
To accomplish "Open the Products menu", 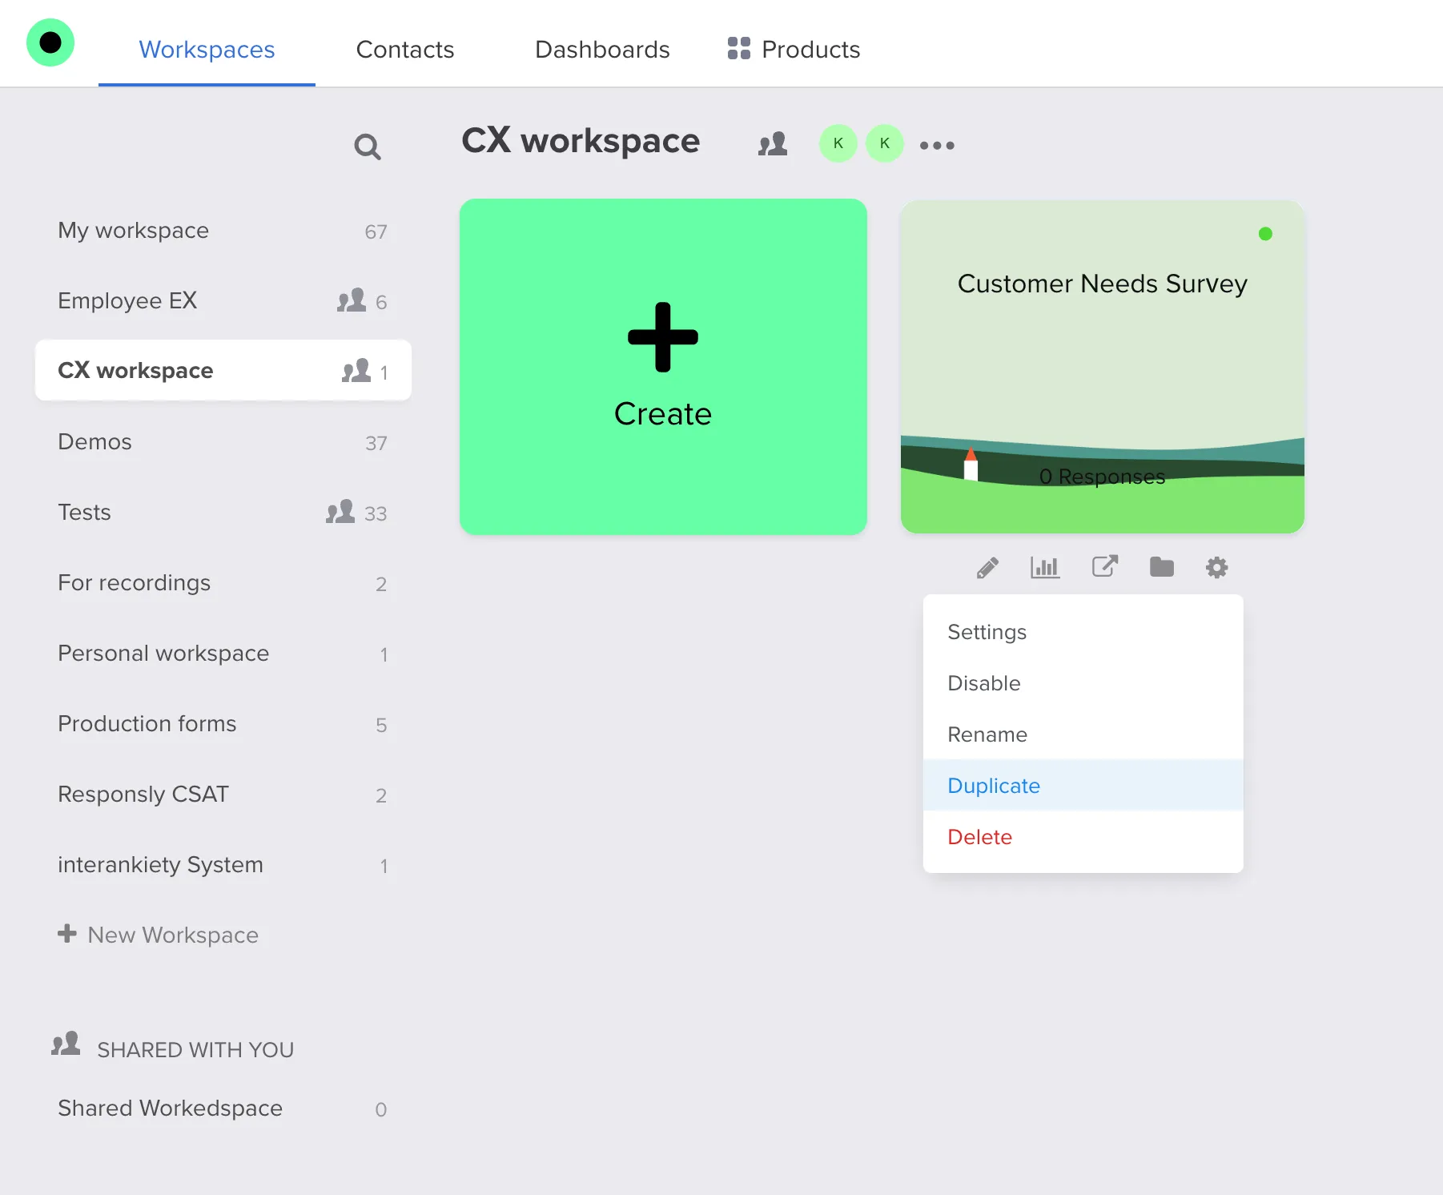I will pyautogui.click(x=794, y=50).
